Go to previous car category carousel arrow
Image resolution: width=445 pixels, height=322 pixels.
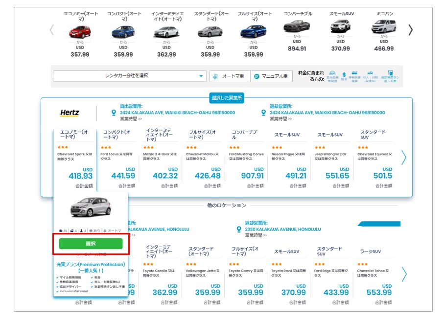(x=52, y=30)
